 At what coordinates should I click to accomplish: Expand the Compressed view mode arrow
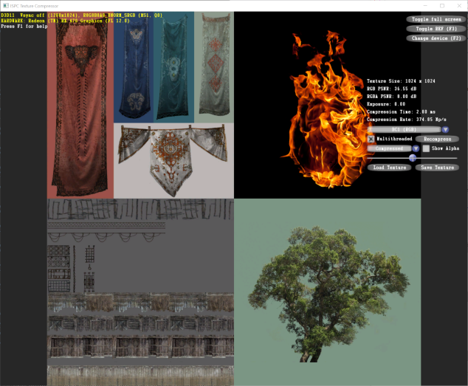point(416,148)
